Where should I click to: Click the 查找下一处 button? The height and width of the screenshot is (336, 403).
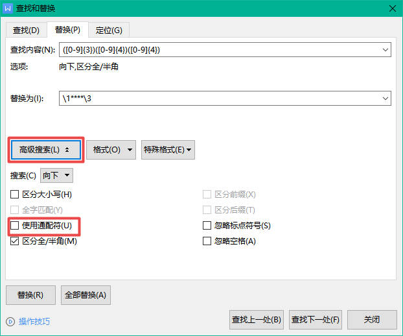316,320
